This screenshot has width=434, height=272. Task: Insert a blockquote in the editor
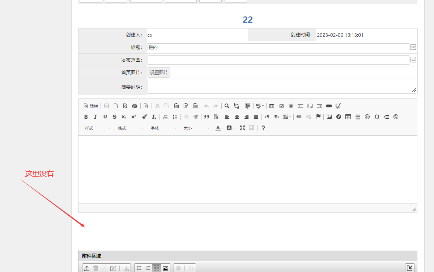coord(207,117)
